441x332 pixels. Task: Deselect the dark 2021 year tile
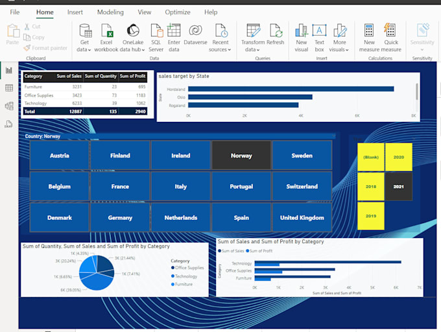(x=399, y=186)
